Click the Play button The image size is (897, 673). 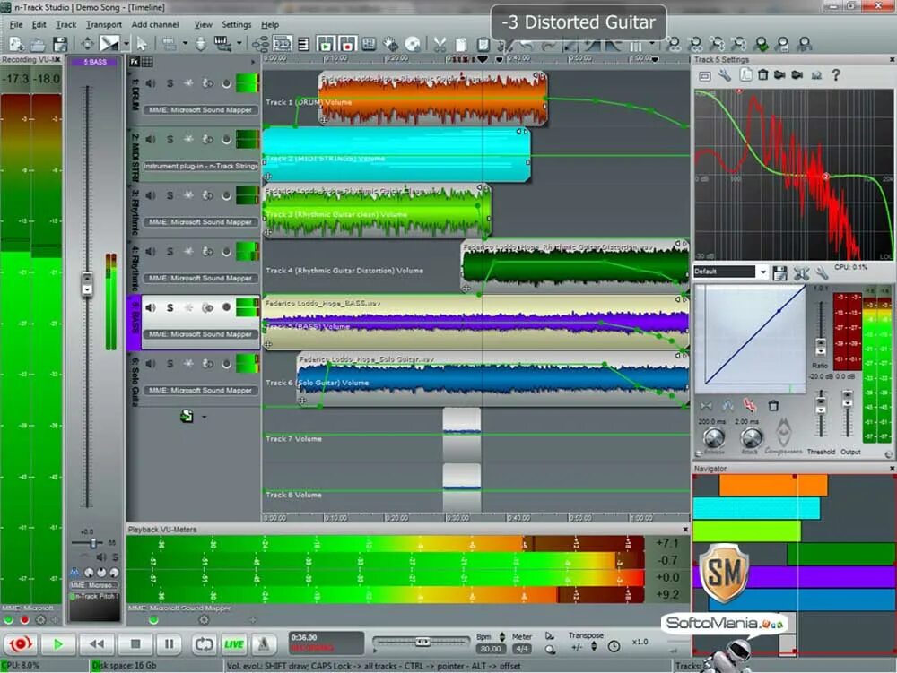point(57,643)
